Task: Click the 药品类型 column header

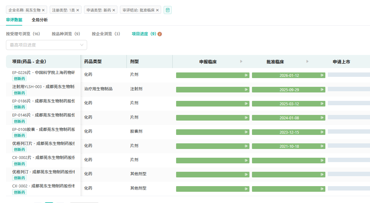Action: 93,62
